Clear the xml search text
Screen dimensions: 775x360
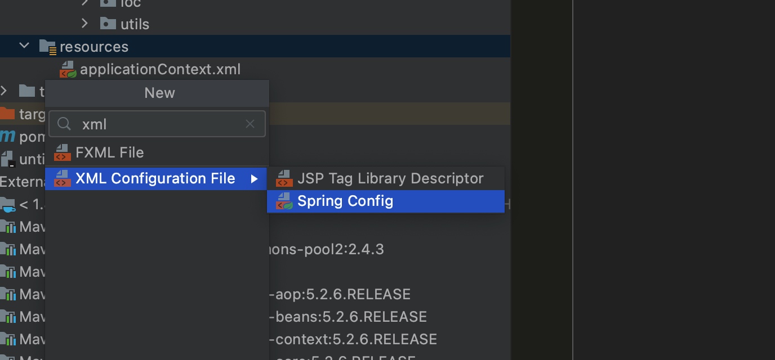pos(250,124)
